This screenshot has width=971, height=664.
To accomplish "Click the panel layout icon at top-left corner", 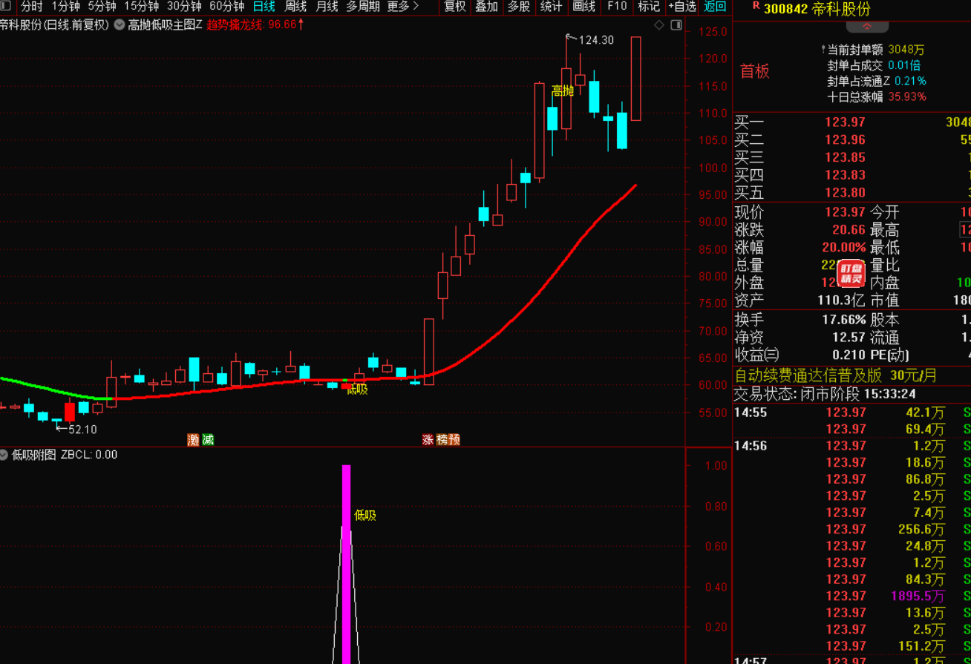I will click(x=7, y=7).
